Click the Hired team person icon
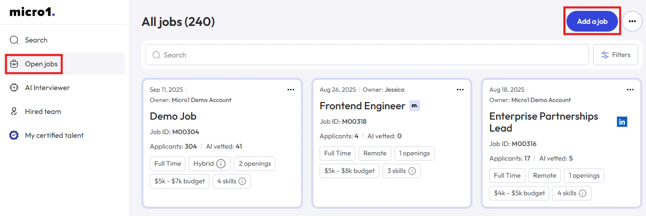646x216 pixels. click(x=14, y=111)
